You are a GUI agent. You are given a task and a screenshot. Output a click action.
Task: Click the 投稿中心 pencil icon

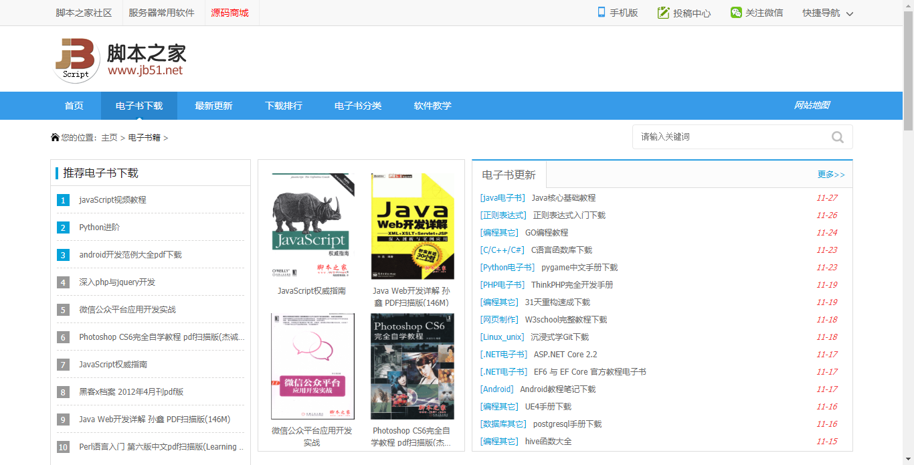point(663,13)
